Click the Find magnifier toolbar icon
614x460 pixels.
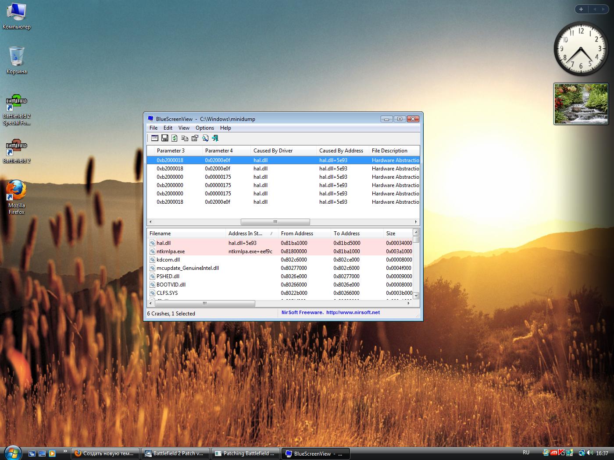coord(205,138)
